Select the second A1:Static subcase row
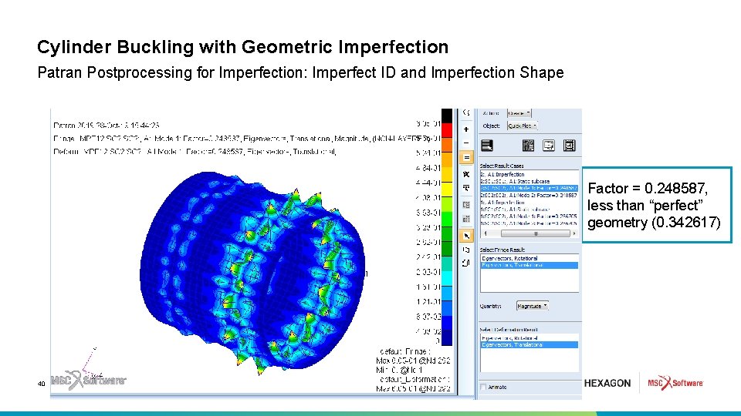741x416 pixels. [x=529, y=209]
